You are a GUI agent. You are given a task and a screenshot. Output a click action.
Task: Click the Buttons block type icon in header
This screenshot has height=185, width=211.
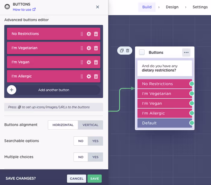click(7, 7)
